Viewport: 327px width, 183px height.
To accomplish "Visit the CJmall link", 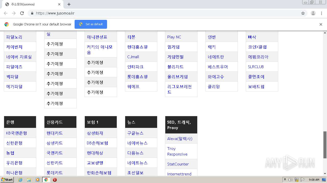I will 133,57.
